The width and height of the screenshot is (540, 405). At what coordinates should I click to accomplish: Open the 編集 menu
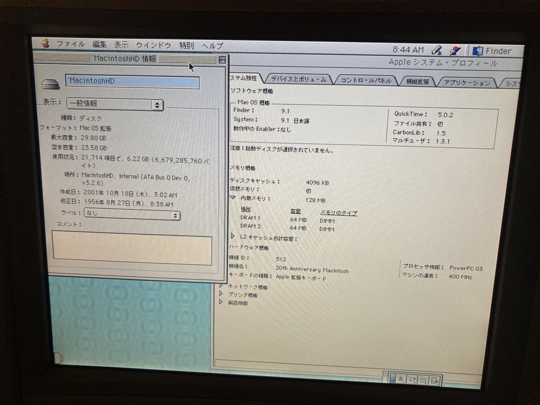tap(100, 44)
